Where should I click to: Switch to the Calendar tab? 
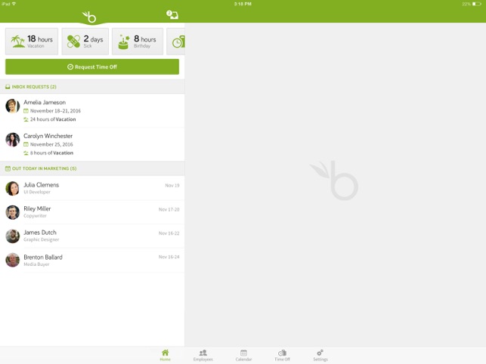(243, 355)
